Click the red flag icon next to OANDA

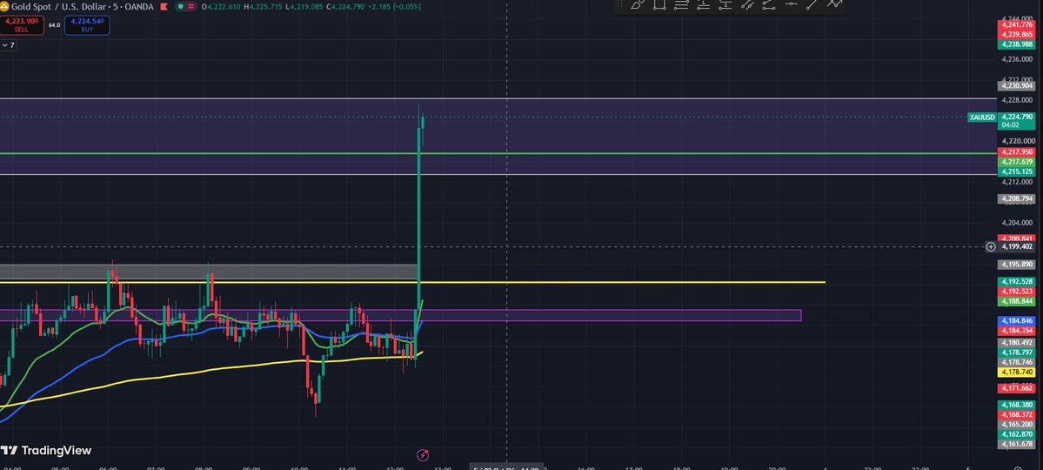pos(163,7)
